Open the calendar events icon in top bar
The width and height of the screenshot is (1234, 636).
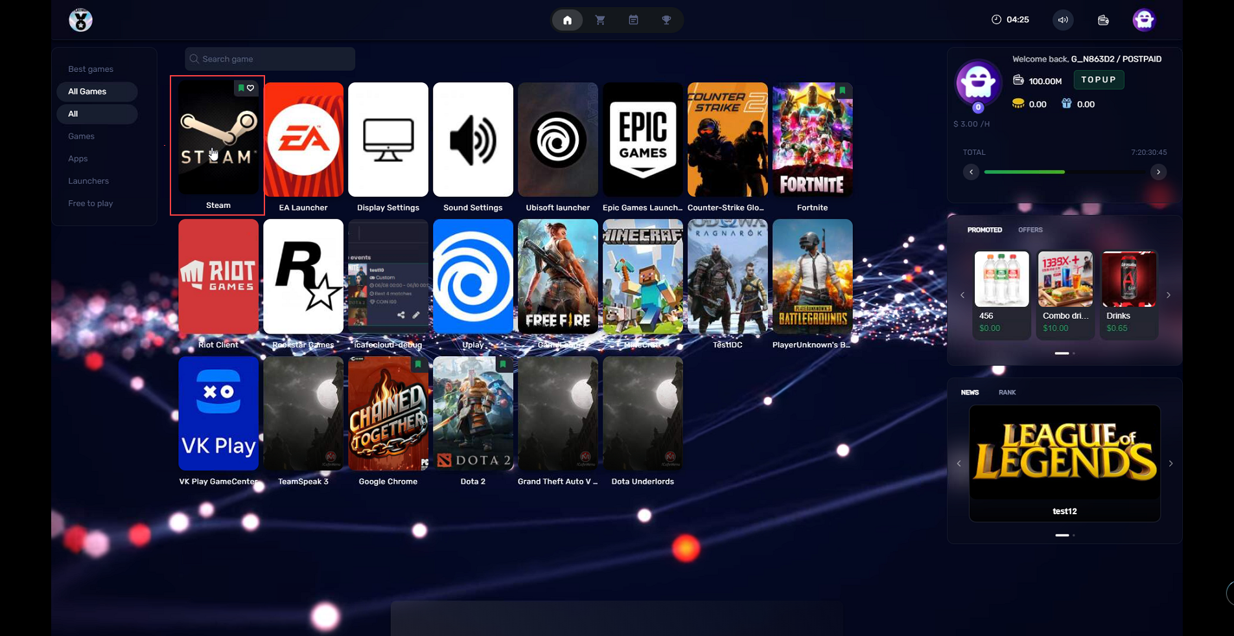pyautogui.click(x=633, y=20)
